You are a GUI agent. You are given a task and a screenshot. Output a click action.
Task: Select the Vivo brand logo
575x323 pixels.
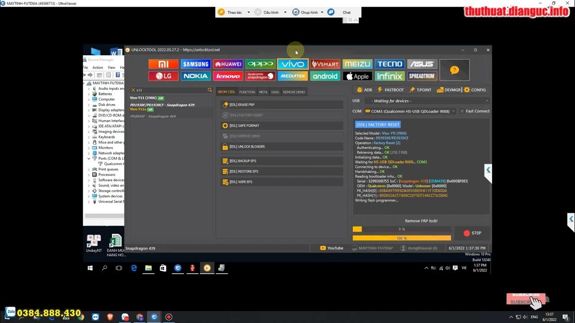(293, 64)
